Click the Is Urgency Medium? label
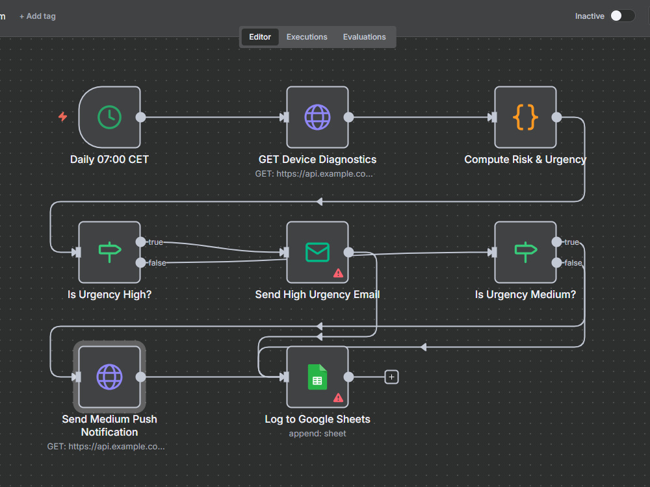650x487 pixels. [x=525, y=294]
